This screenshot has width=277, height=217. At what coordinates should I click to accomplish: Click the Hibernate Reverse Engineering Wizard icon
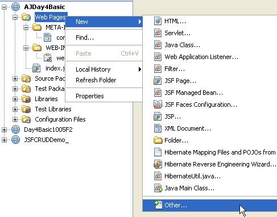158,164
